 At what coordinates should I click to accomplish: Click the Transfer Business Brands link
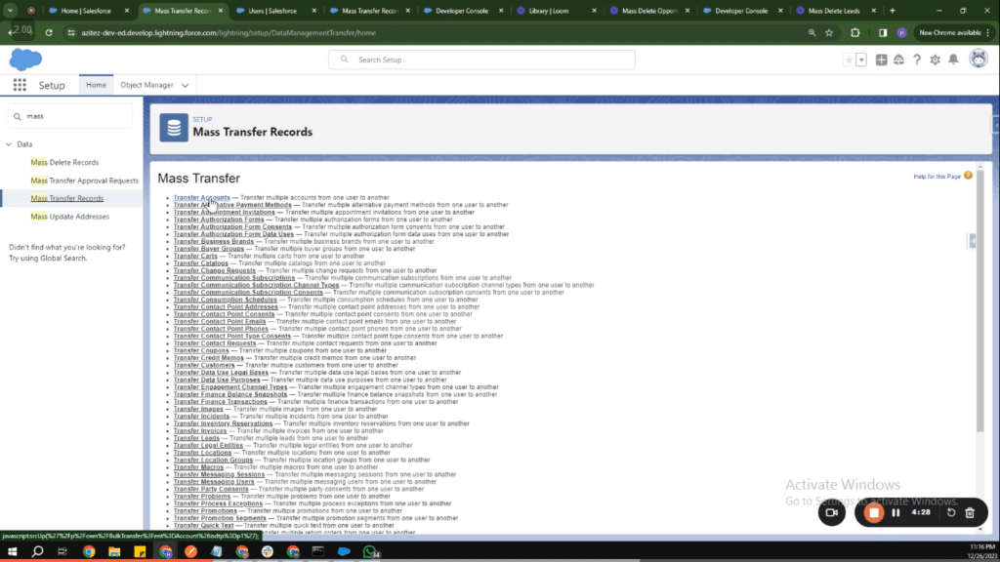coord(214,242)
